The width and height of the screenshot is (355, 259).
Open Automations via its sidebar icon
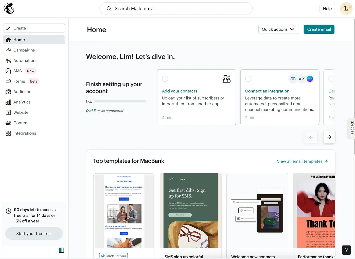8,60
